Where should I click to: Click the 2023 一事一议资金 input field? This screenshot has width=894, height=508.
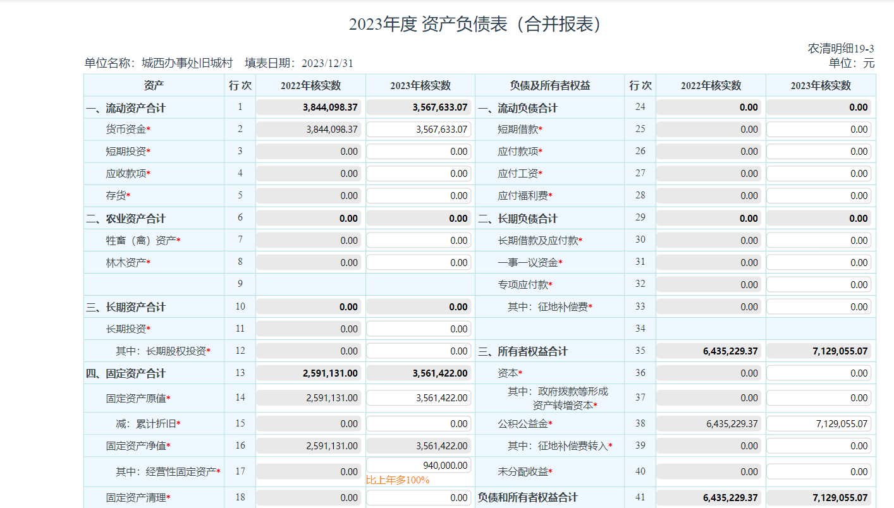tap(819, 263)
